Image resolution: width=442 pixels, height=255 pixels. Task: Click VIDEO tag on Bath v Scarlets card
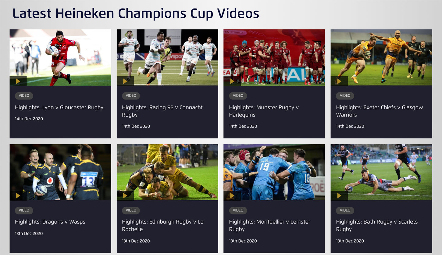(345, 210)
